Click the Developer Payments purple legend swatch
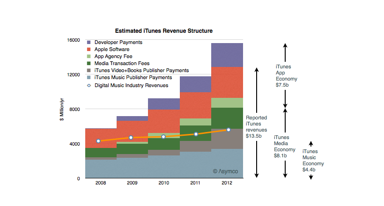The image size is (384, 206). (89, 43)
